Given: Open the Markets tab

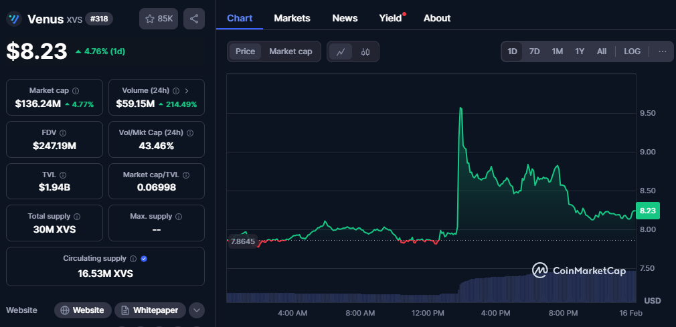Looking at the screenshot, I should [x=292, y=18].
